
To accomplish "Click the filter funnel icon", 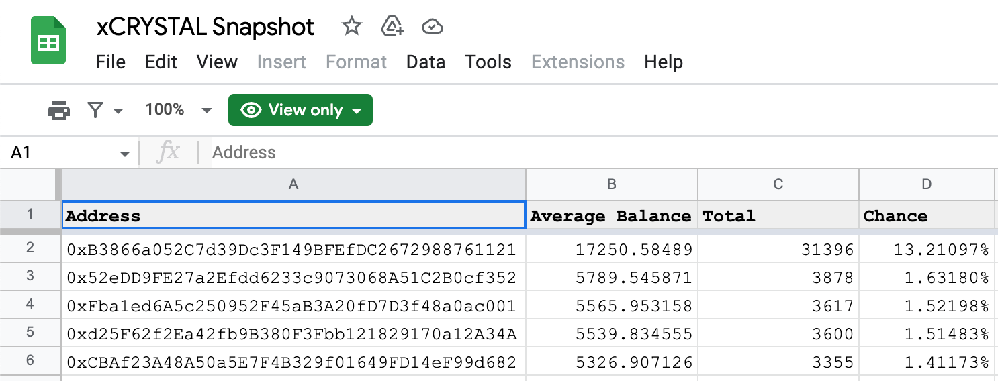I will tap(96, 110).
